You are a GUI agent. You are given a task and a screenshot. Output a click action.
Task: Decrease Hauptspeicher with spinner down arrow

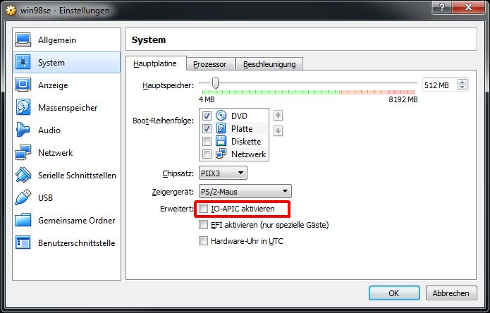click(x=463, y=87)
